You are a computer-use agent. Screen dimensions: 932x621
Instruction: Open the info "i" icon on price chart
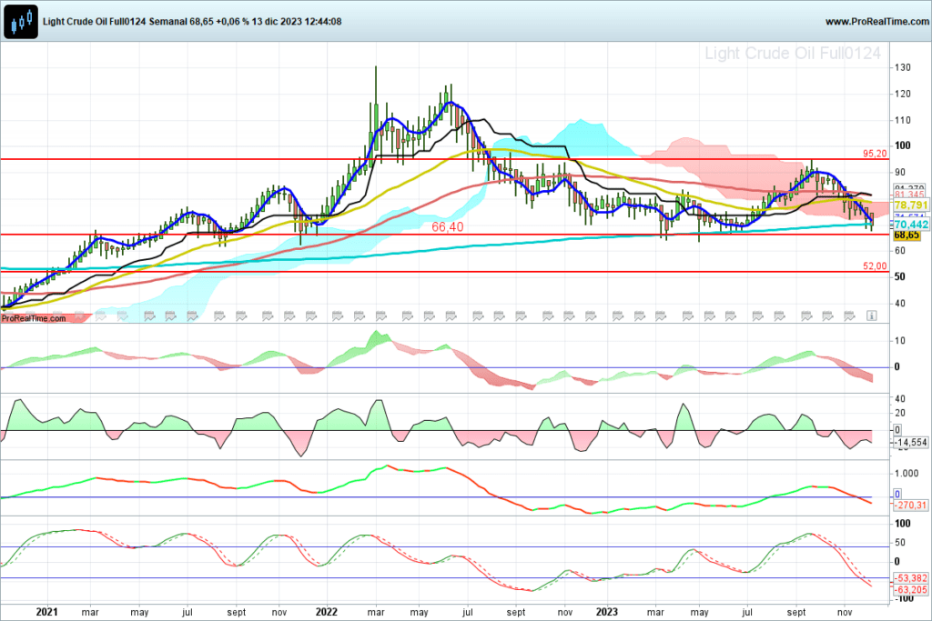(871, 316)
